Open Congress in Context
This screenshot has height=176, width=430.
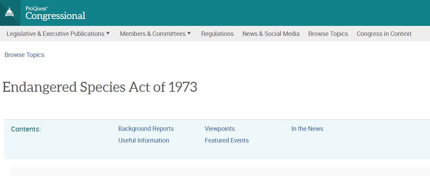pos(384,34)
